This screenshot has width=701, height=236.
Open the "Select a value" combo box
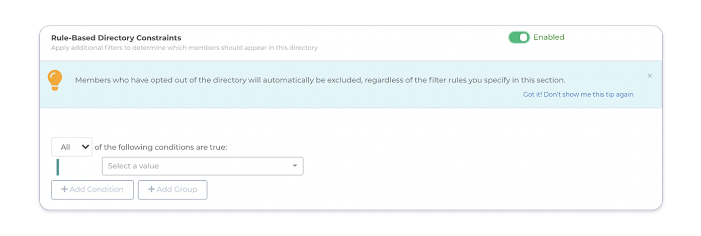point(203,166)
